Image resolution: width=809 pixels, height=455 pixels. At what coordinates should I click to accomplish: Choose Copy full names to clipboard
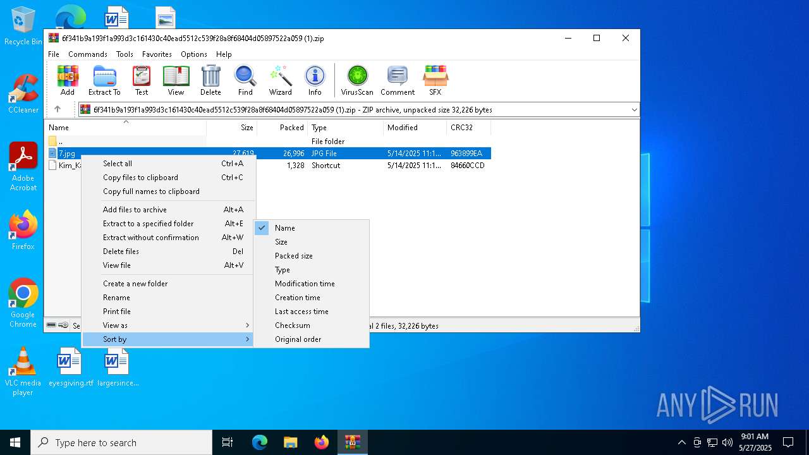point(167,191)
